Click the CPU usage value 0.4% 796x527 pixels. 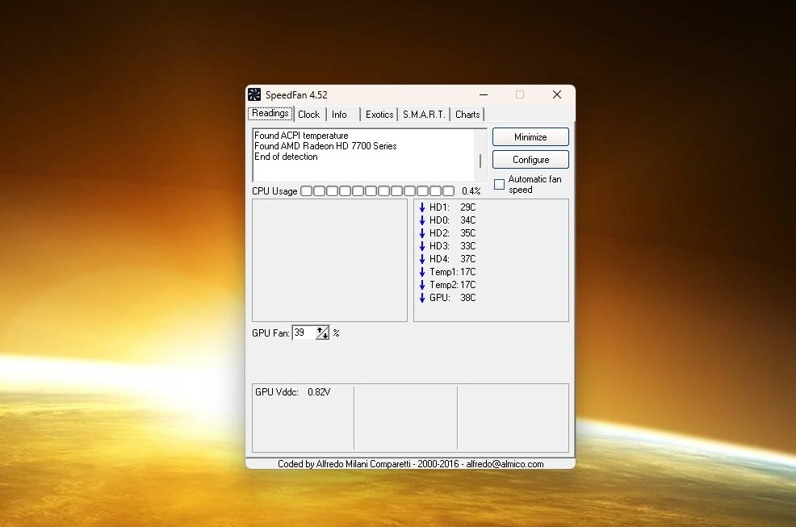pos(471,191)
